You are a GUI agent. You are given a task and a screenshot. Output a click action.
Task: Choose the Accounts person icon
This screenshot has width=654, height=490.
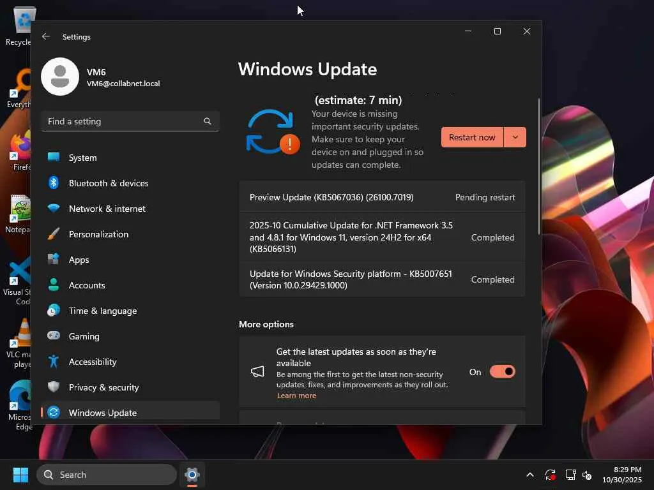(x=54, y=285)
